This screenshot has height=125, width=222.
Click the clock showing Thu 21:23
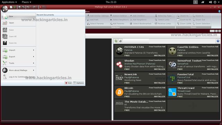pyautogui.click(x=111, y=2)
